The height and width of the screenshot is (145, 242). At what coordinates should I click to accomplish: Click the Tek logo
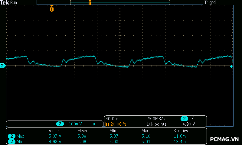click(5, 2)
